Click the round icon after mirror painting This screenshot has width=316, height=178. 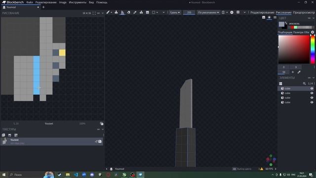[x=232, y=12]
